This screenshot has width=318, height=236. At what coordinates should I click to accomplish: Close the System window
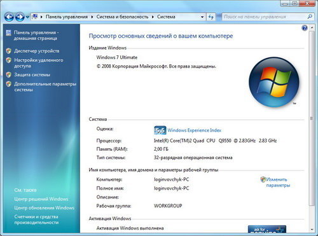click(307, 4)
